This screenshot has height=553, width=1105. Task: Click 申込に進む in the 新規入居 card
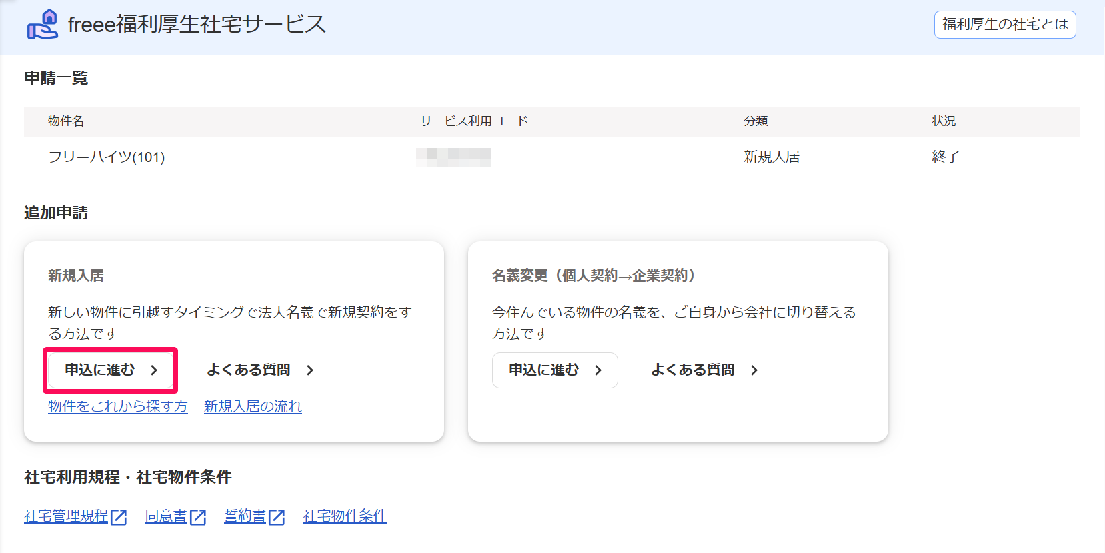(111, 370)
